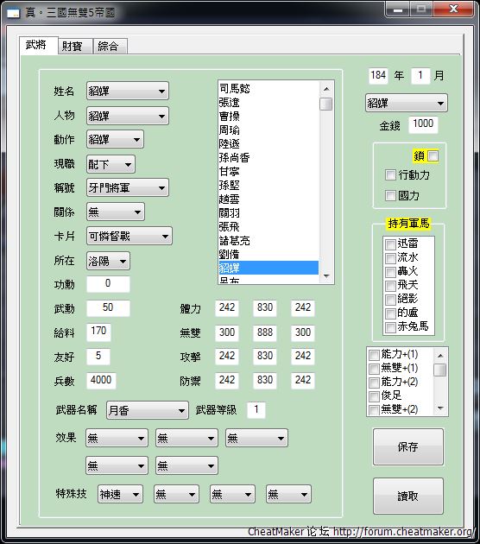
Task: Enable the 鎖 lock checkbox
Action: click(433, 155)
